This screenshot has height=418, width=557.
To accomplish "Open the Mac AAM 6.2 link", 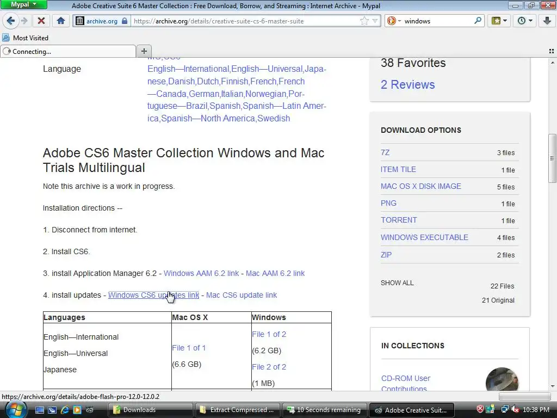I will [x=275, y=273].
